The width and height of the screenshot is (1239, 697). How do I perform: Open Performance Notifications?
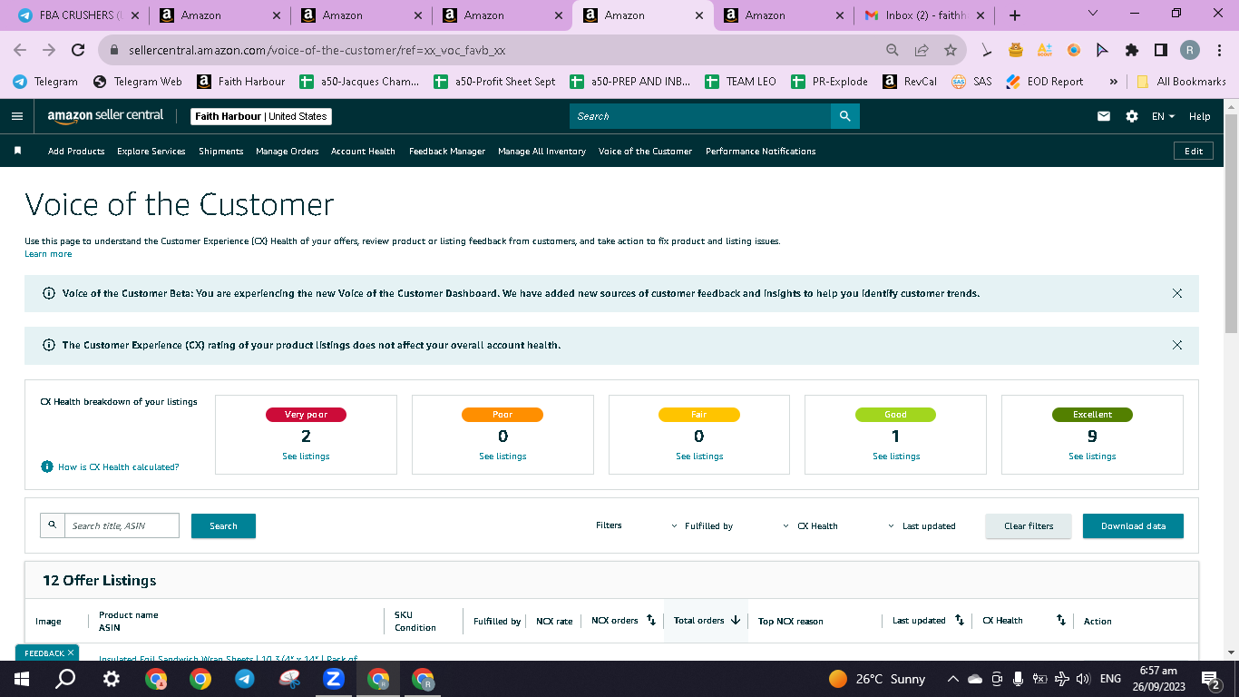[x=761, y=152]
